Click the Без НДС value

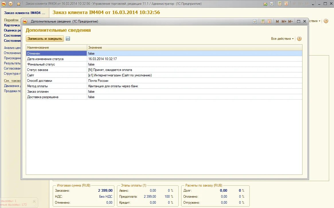pyautogui.click(x=106, y=197)
